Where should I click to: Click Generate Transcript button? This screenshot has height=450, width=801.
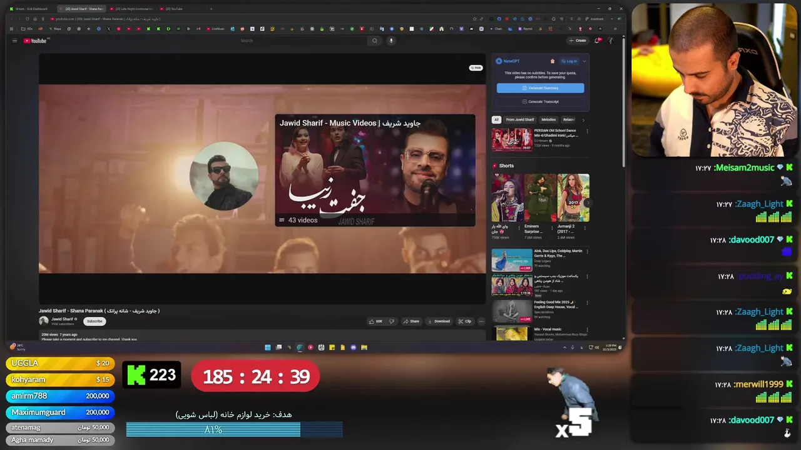541,101
